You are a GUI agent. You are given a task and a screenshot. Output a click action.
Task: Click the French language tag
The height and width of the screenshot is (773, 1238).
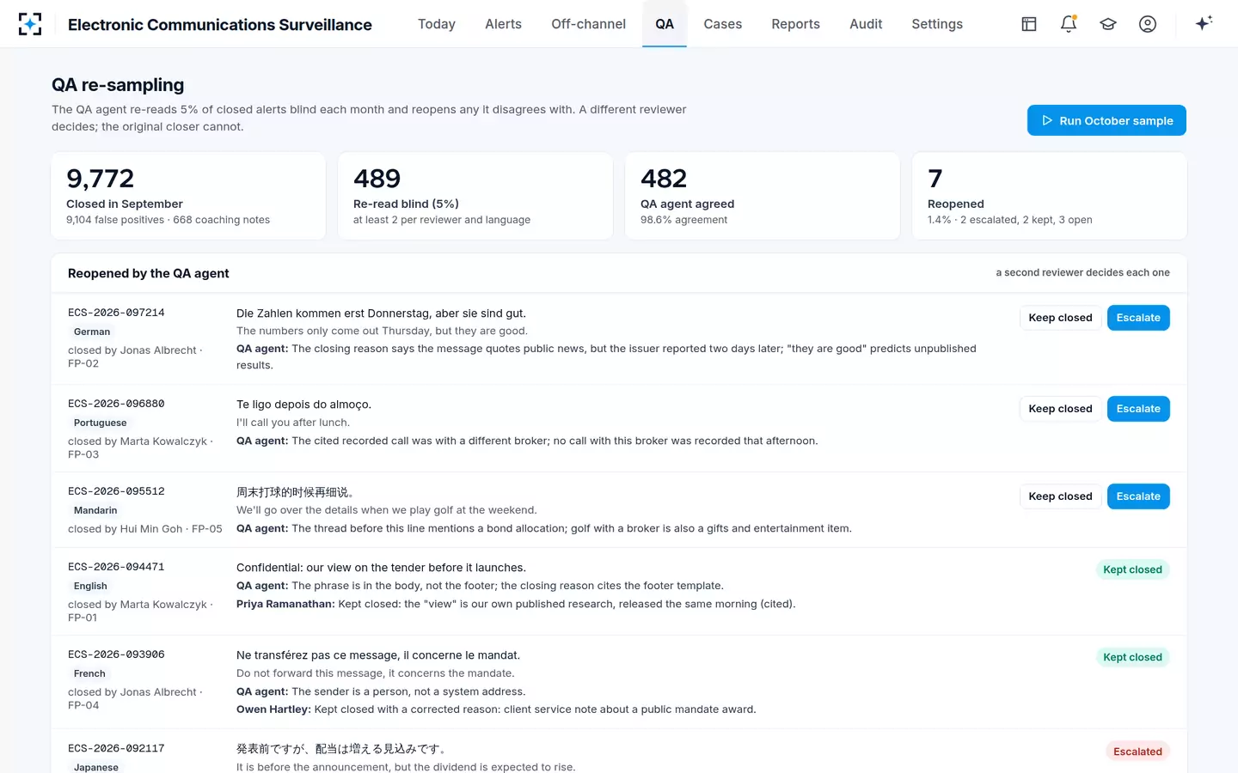[x=89, y=673]
